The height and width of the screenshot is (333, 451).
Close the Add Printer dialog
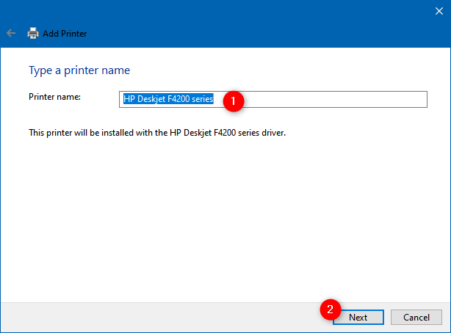point(439,11)
